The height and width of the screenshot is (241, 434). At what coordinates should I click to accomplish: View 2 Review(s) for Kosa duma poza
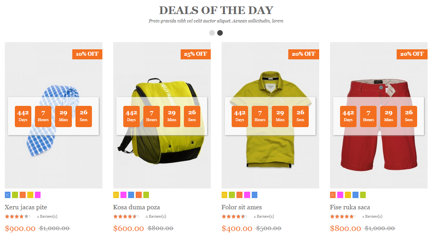pyautogui.click(x=156, y=217)
